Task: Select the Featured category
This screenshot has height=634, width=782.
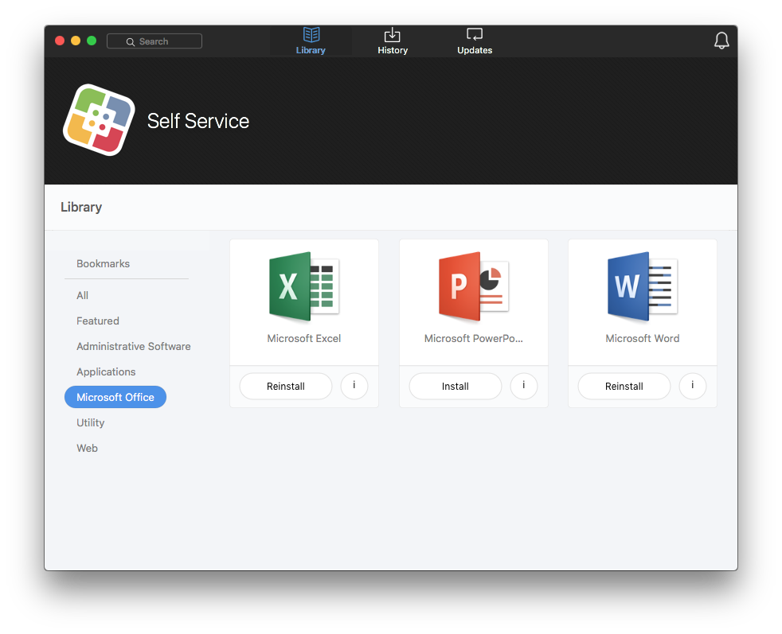Action: (98, 321)
